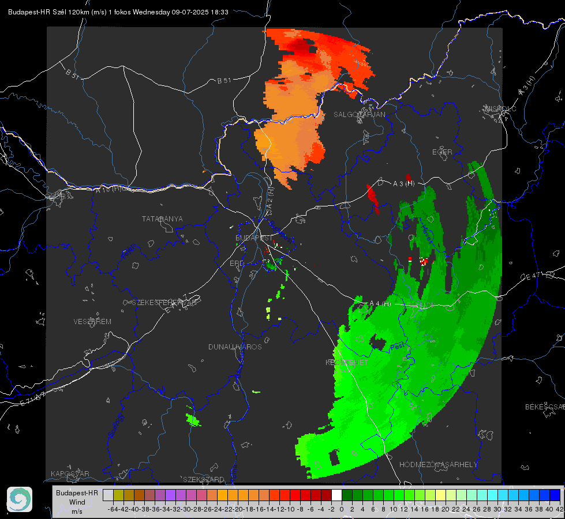Click the TATABÁNYA city label
This screenshot has height=519, width=565.
tap(162, 219)
